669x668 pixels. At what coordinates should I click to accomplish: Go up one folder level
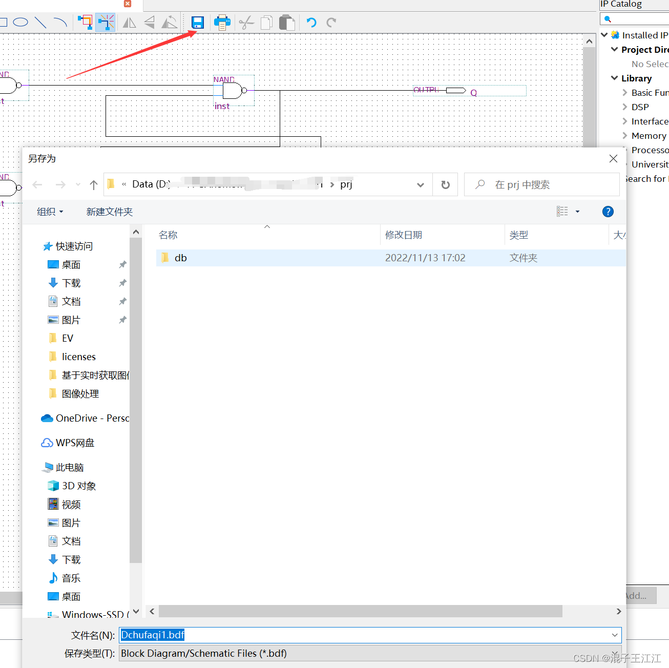point(93,185)
